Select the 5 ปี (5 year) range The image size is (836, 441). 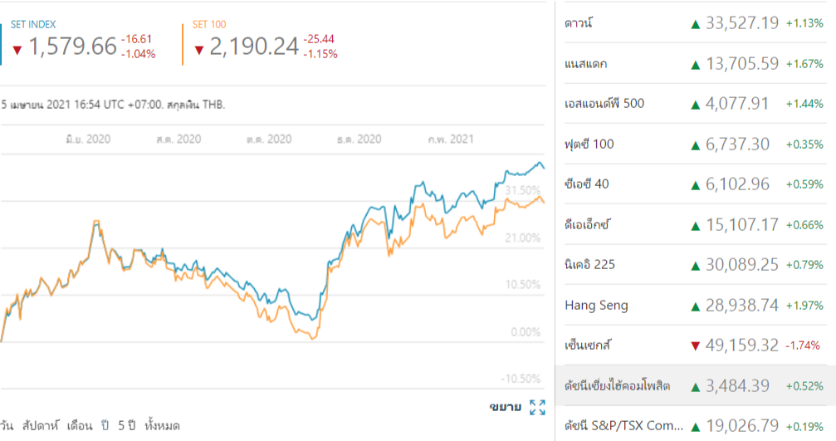click(x=126, y=426)
